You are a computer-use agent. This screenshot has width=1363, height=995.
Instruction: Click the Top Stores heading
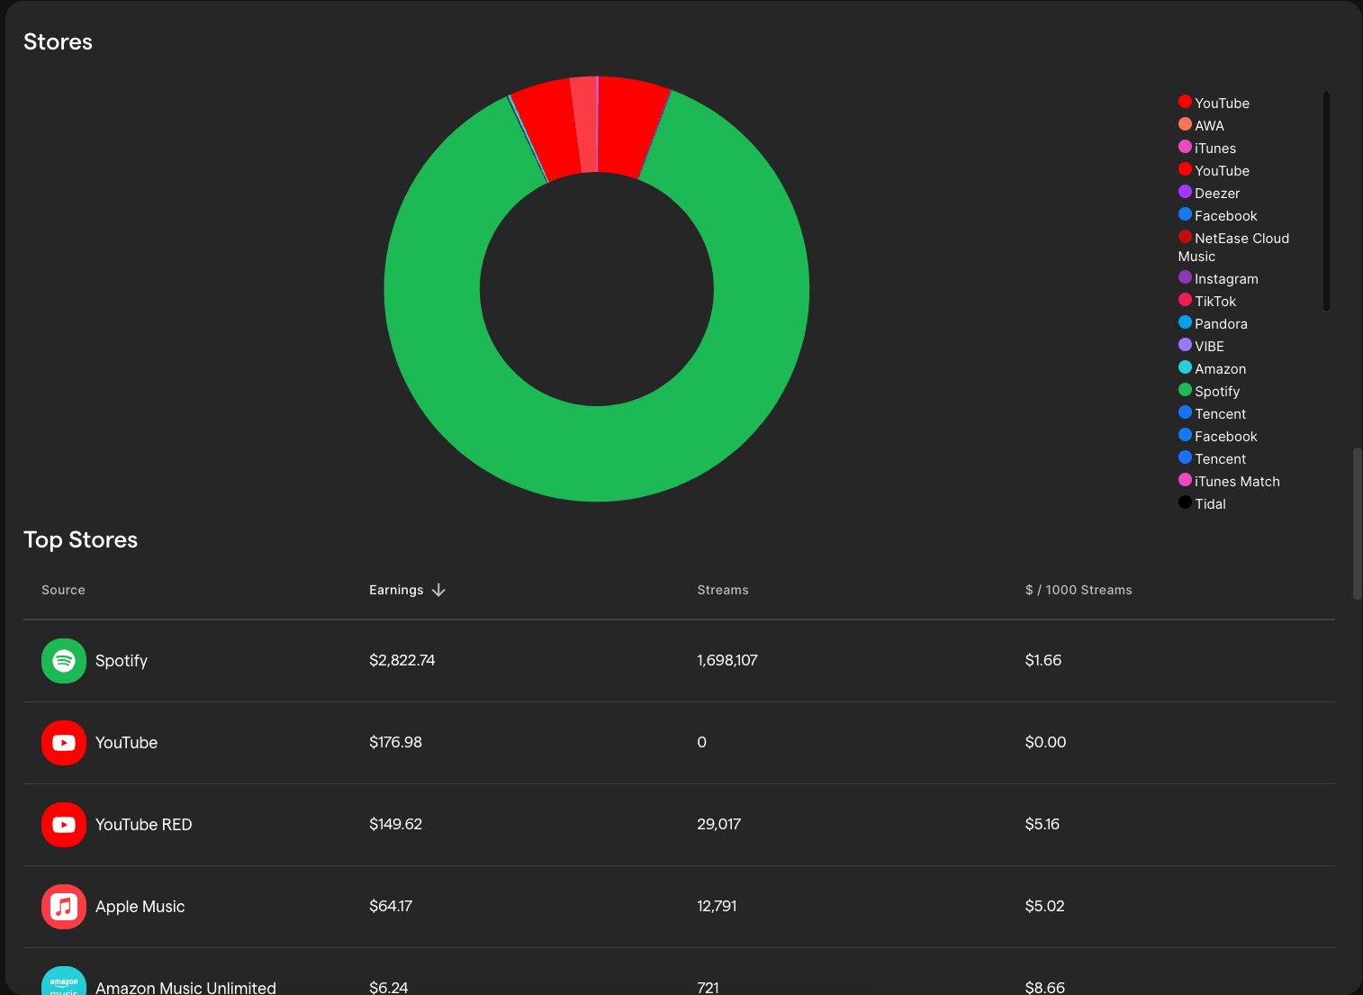click(80, 539)
